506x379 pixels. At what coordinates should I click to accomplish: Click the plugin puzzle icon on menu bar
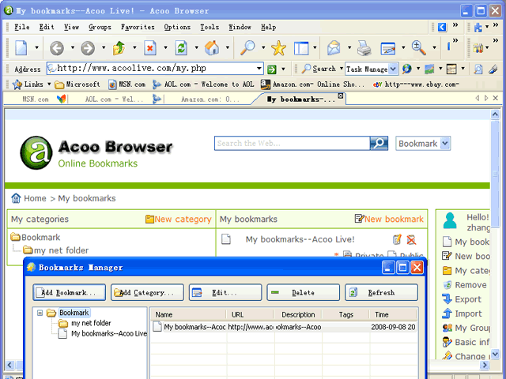click(478, 28)
